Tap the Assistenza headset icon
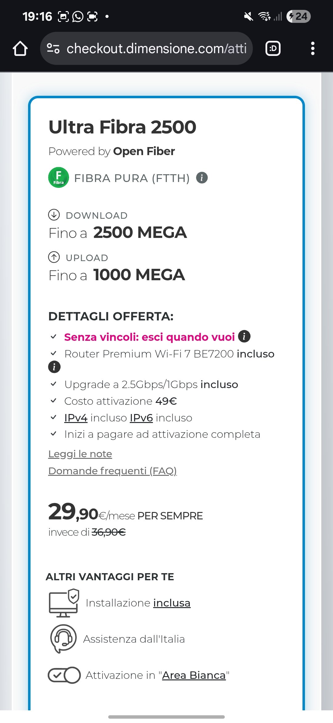This screenshot has width=333, height=723. coord(63,638)
